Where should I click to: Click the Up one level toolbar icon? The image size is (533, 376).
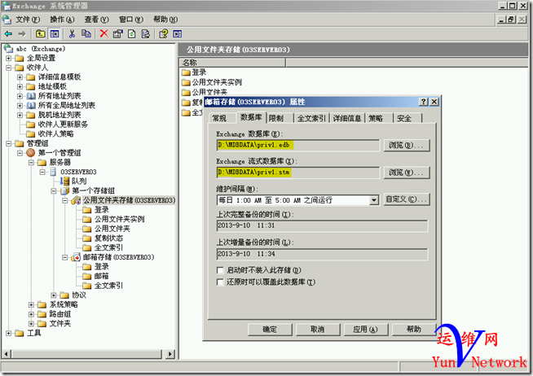[x=41, y=33]
